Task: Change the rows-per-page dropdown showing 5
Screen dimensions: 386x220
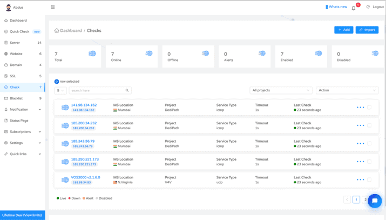Action: (x=60, y=90)
